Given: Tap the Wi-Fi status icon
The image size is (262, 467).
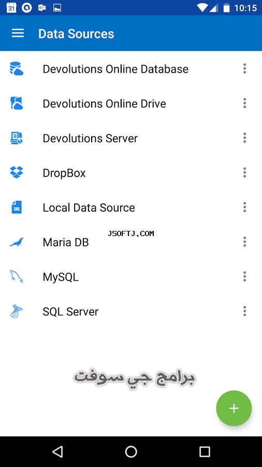Looking at the screenshot, I should click(202, 8).
